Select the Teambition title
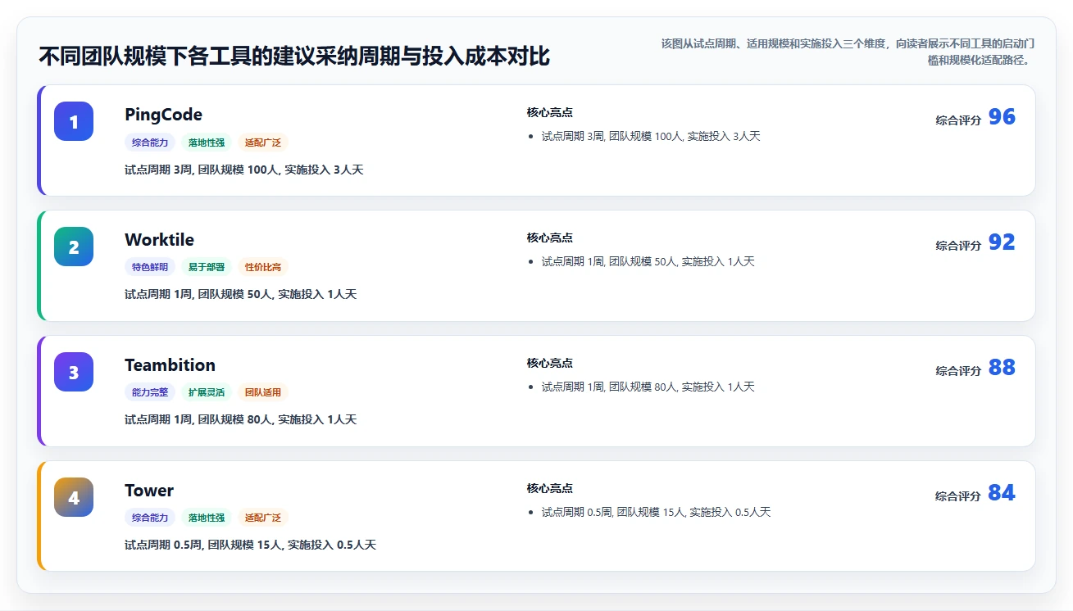1073x611 pixels. coord(170,365)
